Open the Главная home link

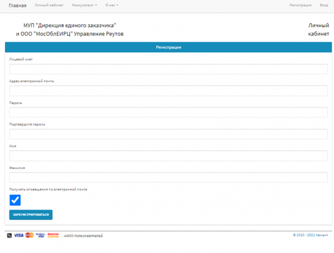click(17, 6)
